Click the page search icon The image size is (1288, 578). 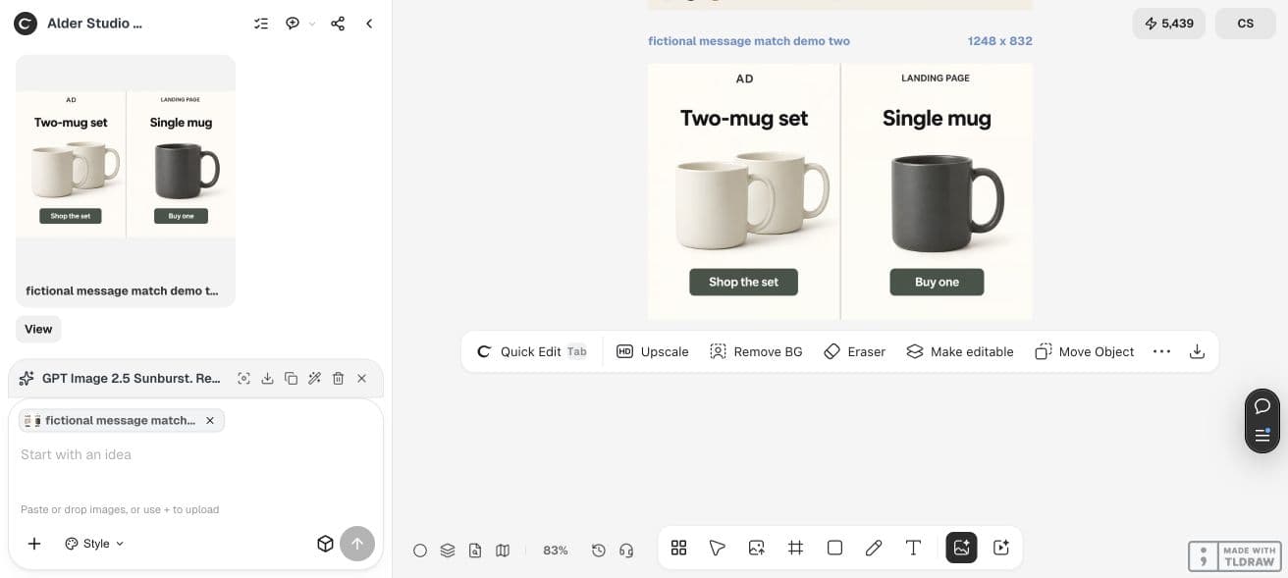click(475, 551)
